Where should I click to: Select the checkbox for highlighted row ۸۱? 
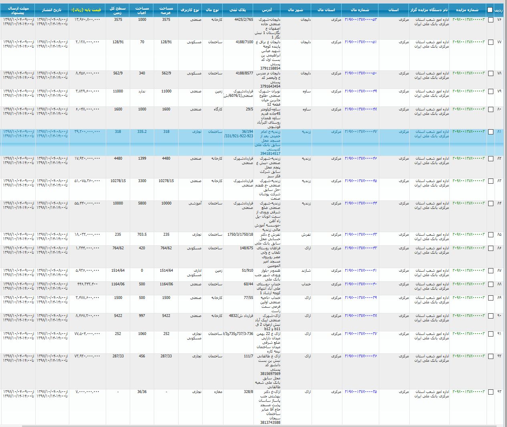pyautogui.click(x=491, y=132)
